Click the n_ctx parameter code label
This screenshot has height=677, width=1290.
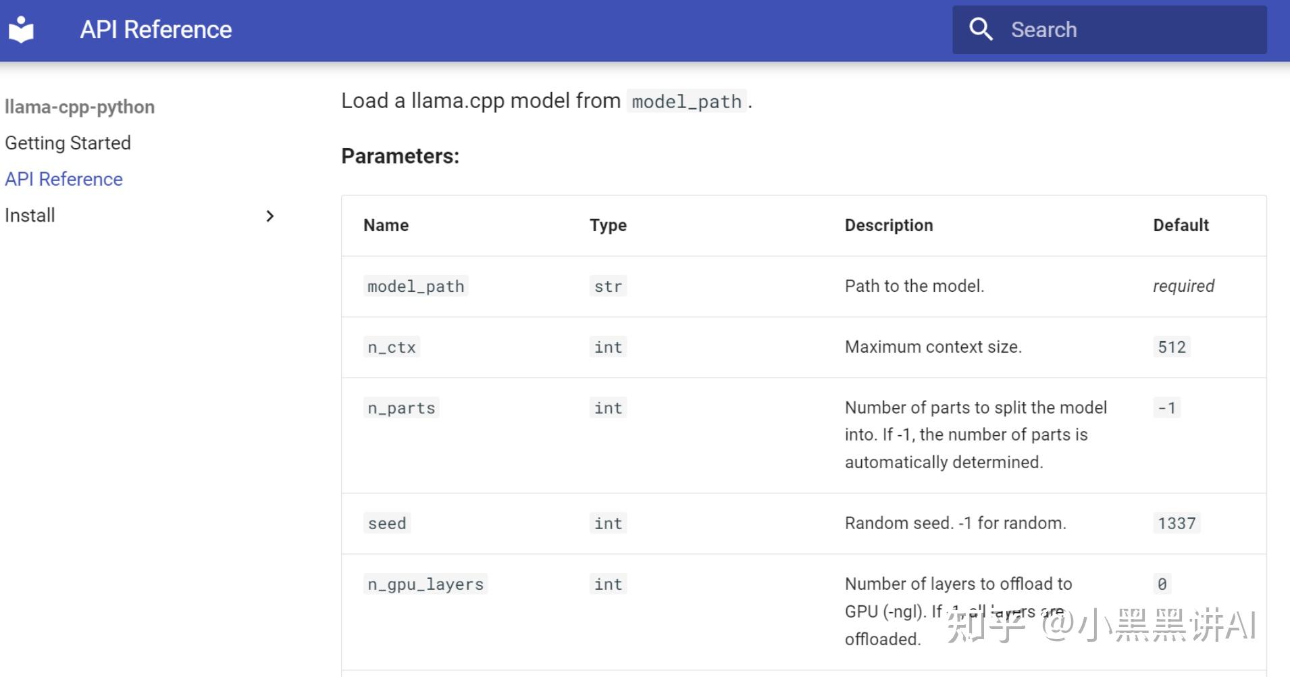391,347
